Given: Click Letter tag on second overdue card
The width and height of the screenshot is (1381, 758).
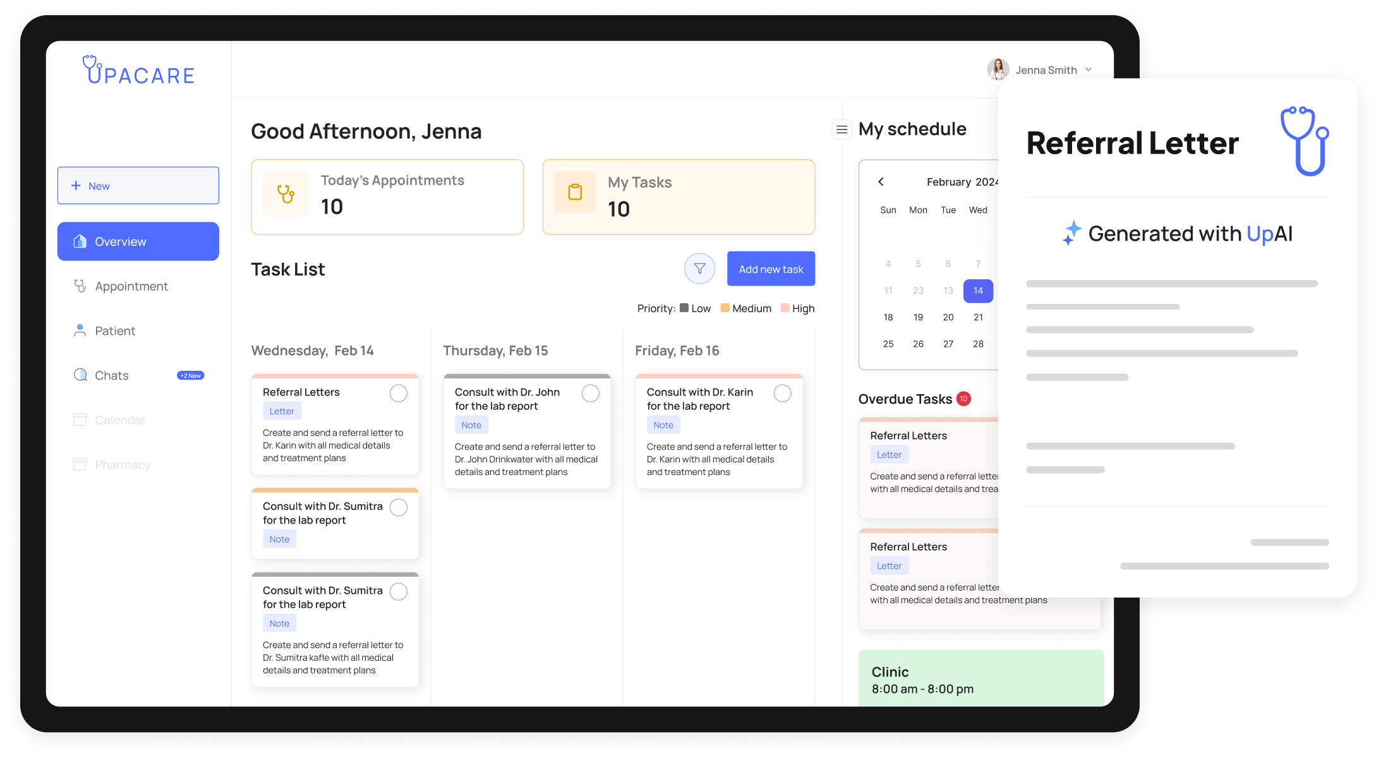Looking at the screenshot, I should [889, 566].
